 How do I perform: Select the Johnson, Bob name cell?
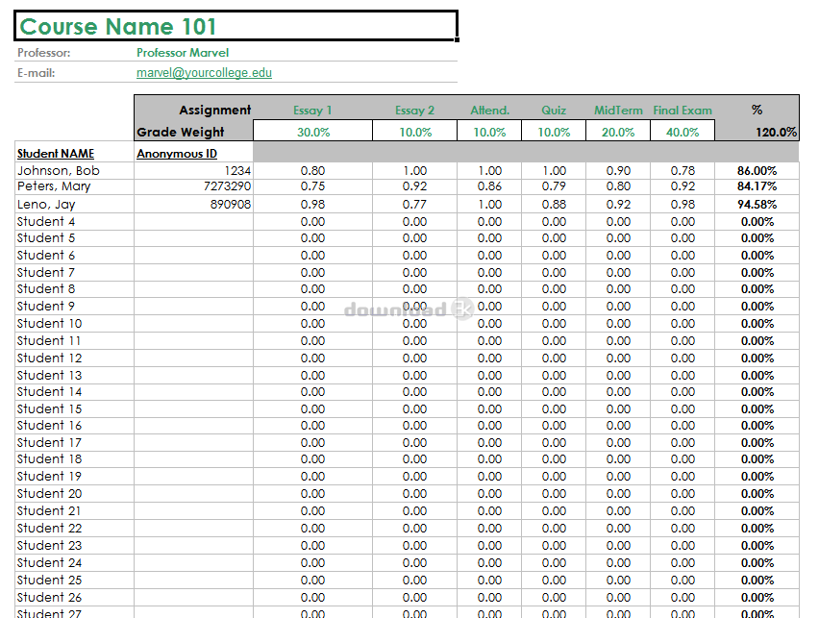(x=74, y=171)
